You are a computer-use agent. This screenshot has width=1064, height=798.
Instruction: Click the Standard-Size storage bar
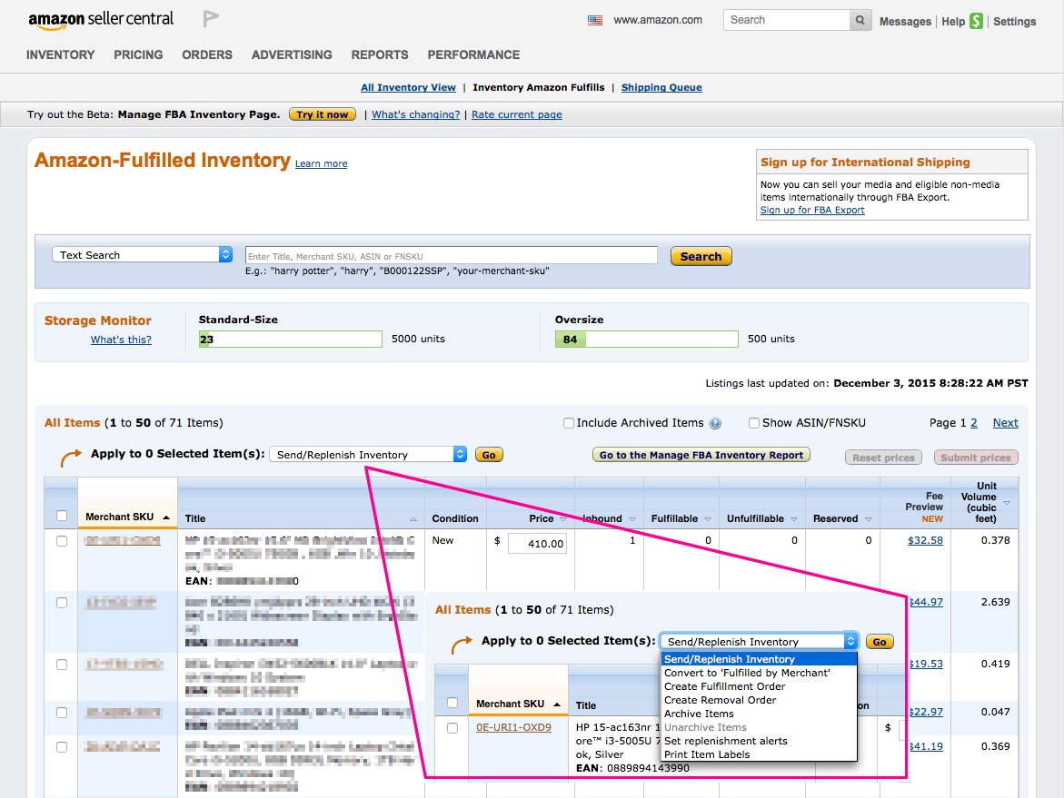(x=291, y=339)
